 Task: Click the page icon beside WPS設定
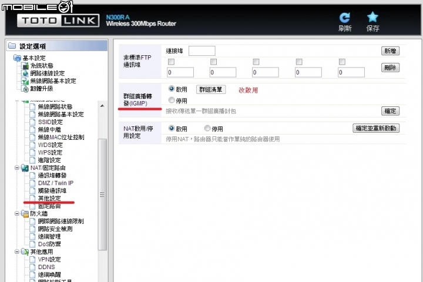pos(32,153)
